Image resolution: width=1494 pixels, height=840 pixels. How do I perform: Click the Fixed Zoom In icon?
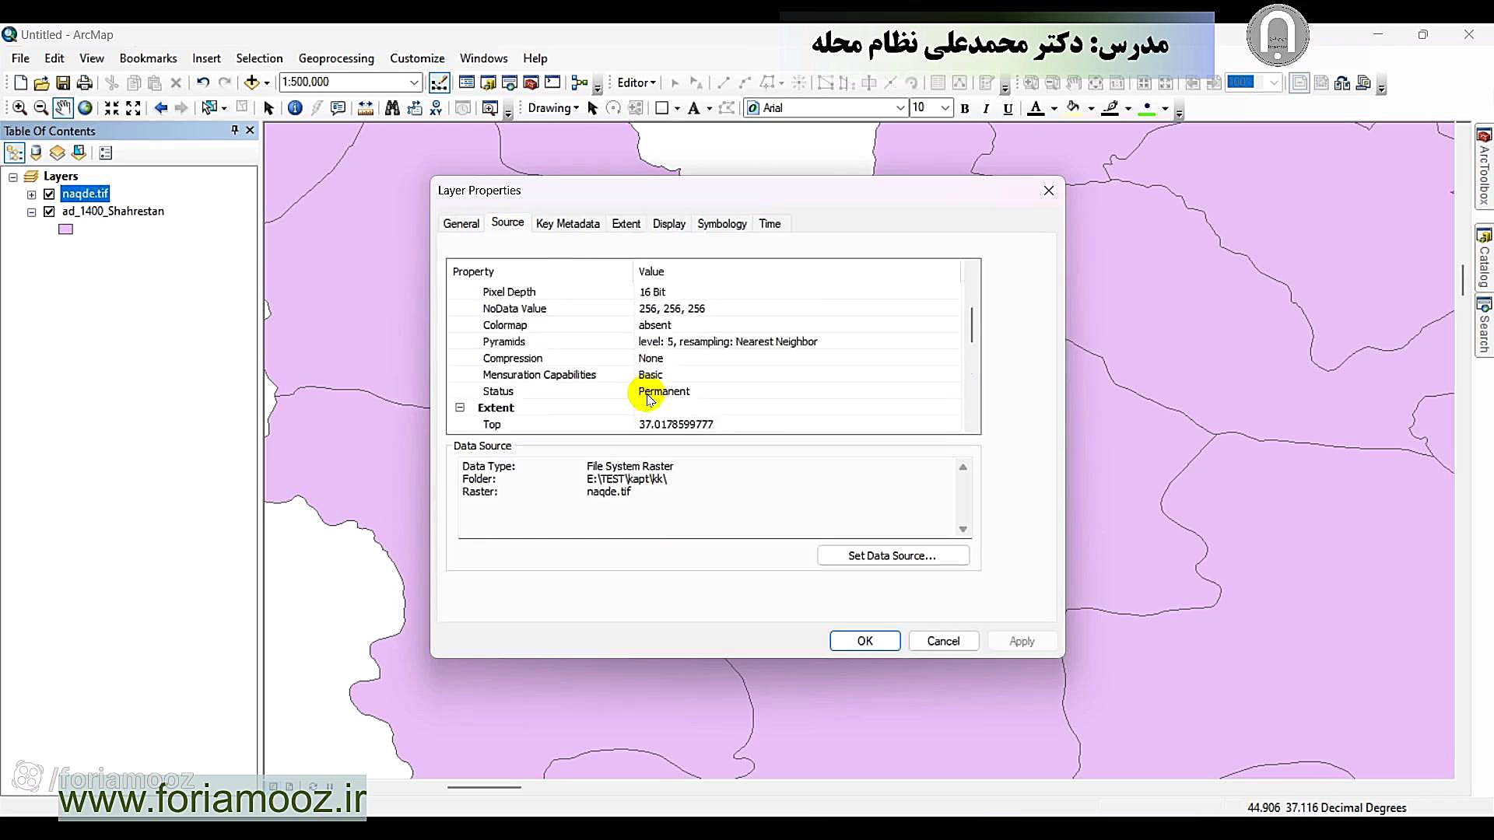click(111, 108)
